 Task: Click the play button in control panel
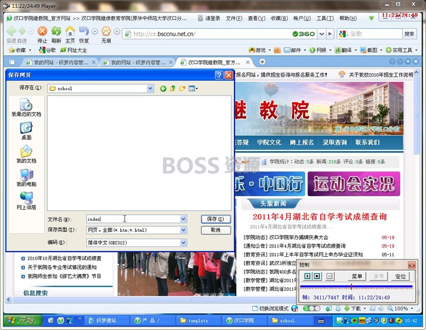[x=307, y=276]
